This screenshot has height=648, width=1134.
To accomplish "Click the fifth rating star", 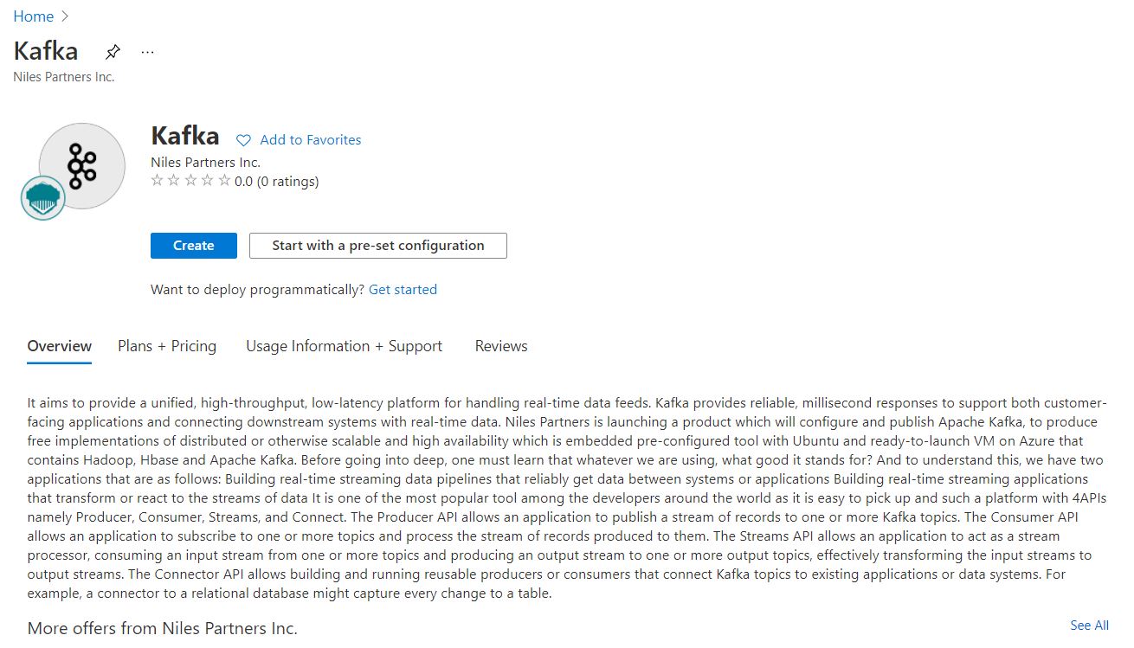I will (x=224, y=181).
